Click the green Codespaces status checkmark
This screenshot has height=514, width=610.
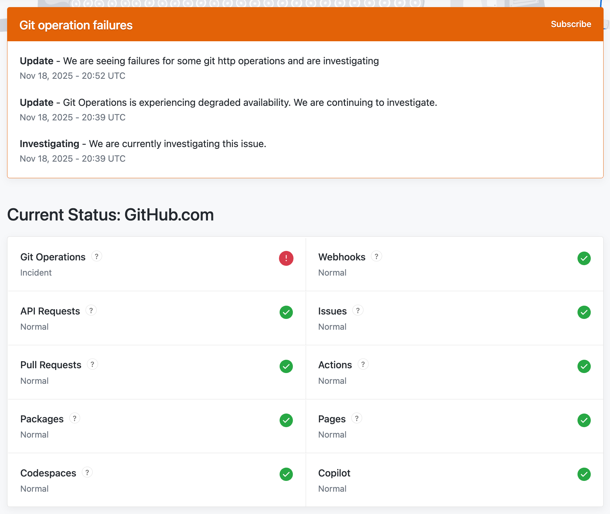tap(286, 474)
